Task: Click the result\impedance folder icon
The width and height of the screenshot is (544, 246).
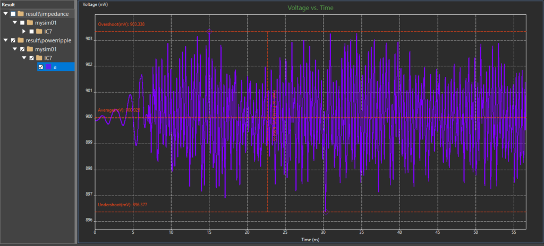Action: click(x=20, y=14)
